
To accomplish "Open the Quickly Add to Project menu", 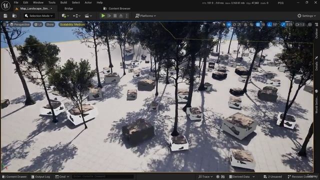I will point(65,15).
